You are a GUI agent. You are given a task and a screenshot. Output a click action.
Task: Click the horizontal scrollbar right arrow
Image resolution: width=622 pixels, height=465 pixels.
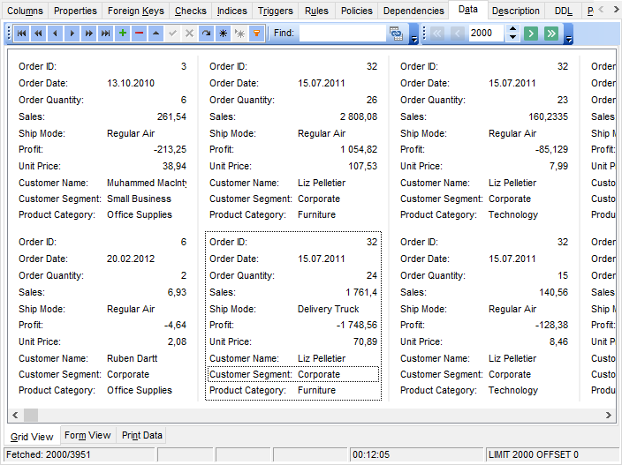(609, 415)
